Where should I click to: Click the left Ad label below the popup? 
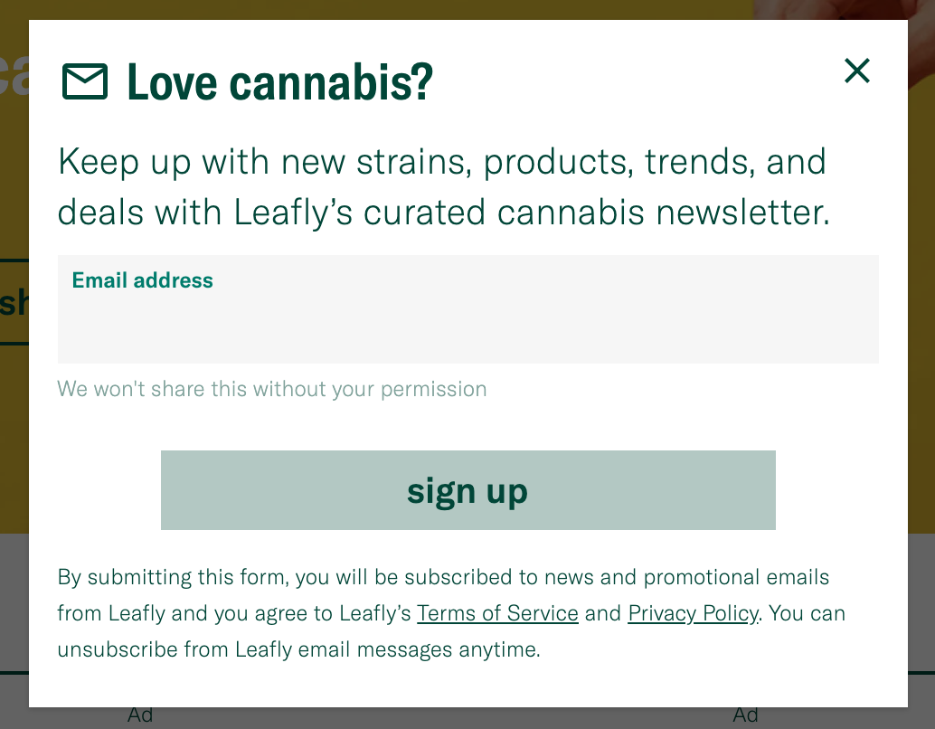[x=140, y=717]
